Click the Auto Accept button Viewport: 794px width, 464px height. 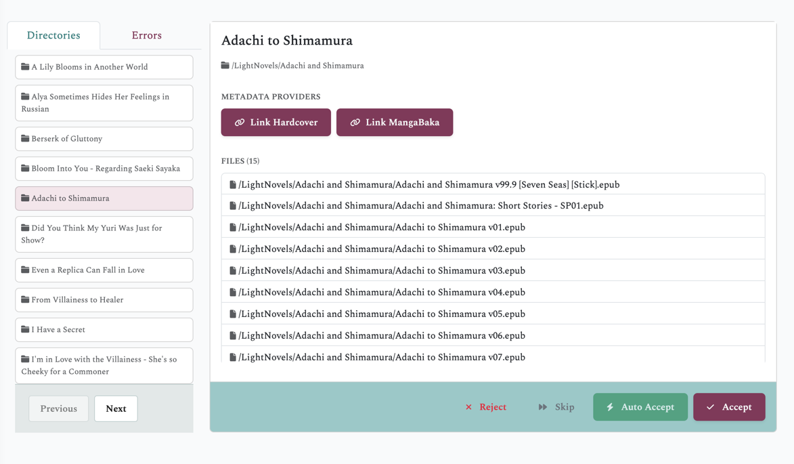[x=640, y=406]
